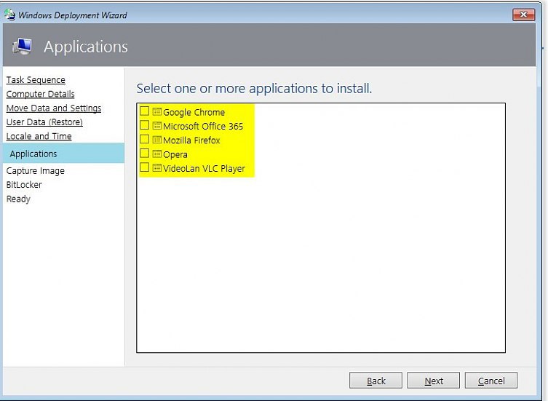Click the list icon beside Mozilla Firefox

[157, 140]
